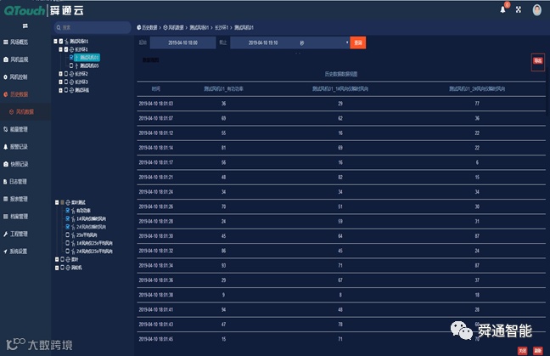Click the ring icon beside 长沙环2
Image resolution: width=550 pixels, height=356 pixels.
(x=71, y=74)
